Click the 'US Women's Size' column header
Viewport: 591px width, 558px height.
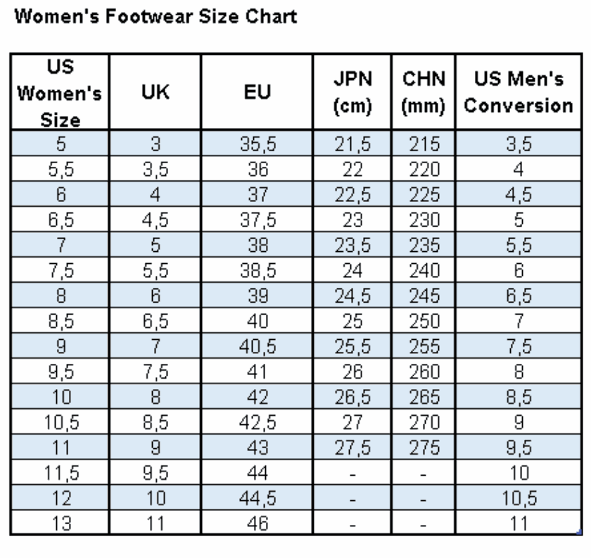tap(61, 92)
